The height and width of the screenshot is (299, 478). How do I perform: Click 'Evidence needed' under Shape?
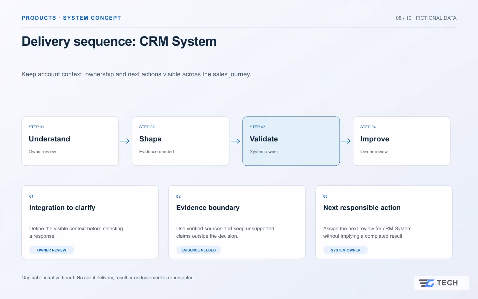click(x=157, y=152)
